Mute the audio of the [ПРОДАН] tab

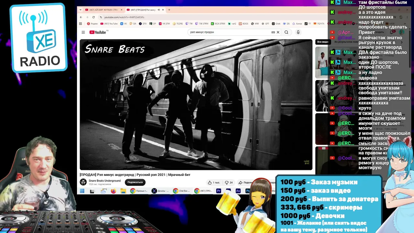click(x=158, y=10)
